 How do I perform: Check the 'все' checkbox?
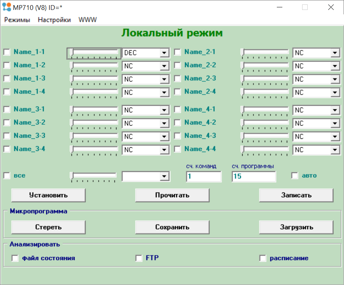click(7, 176)
